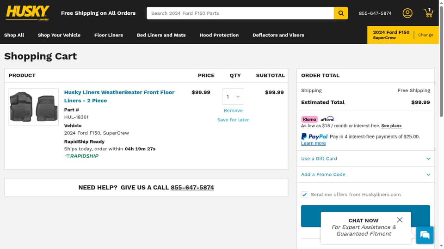This screenshot has height=249, width=444.
Task: Open the quantity dropdown
Action: point(233,96)
